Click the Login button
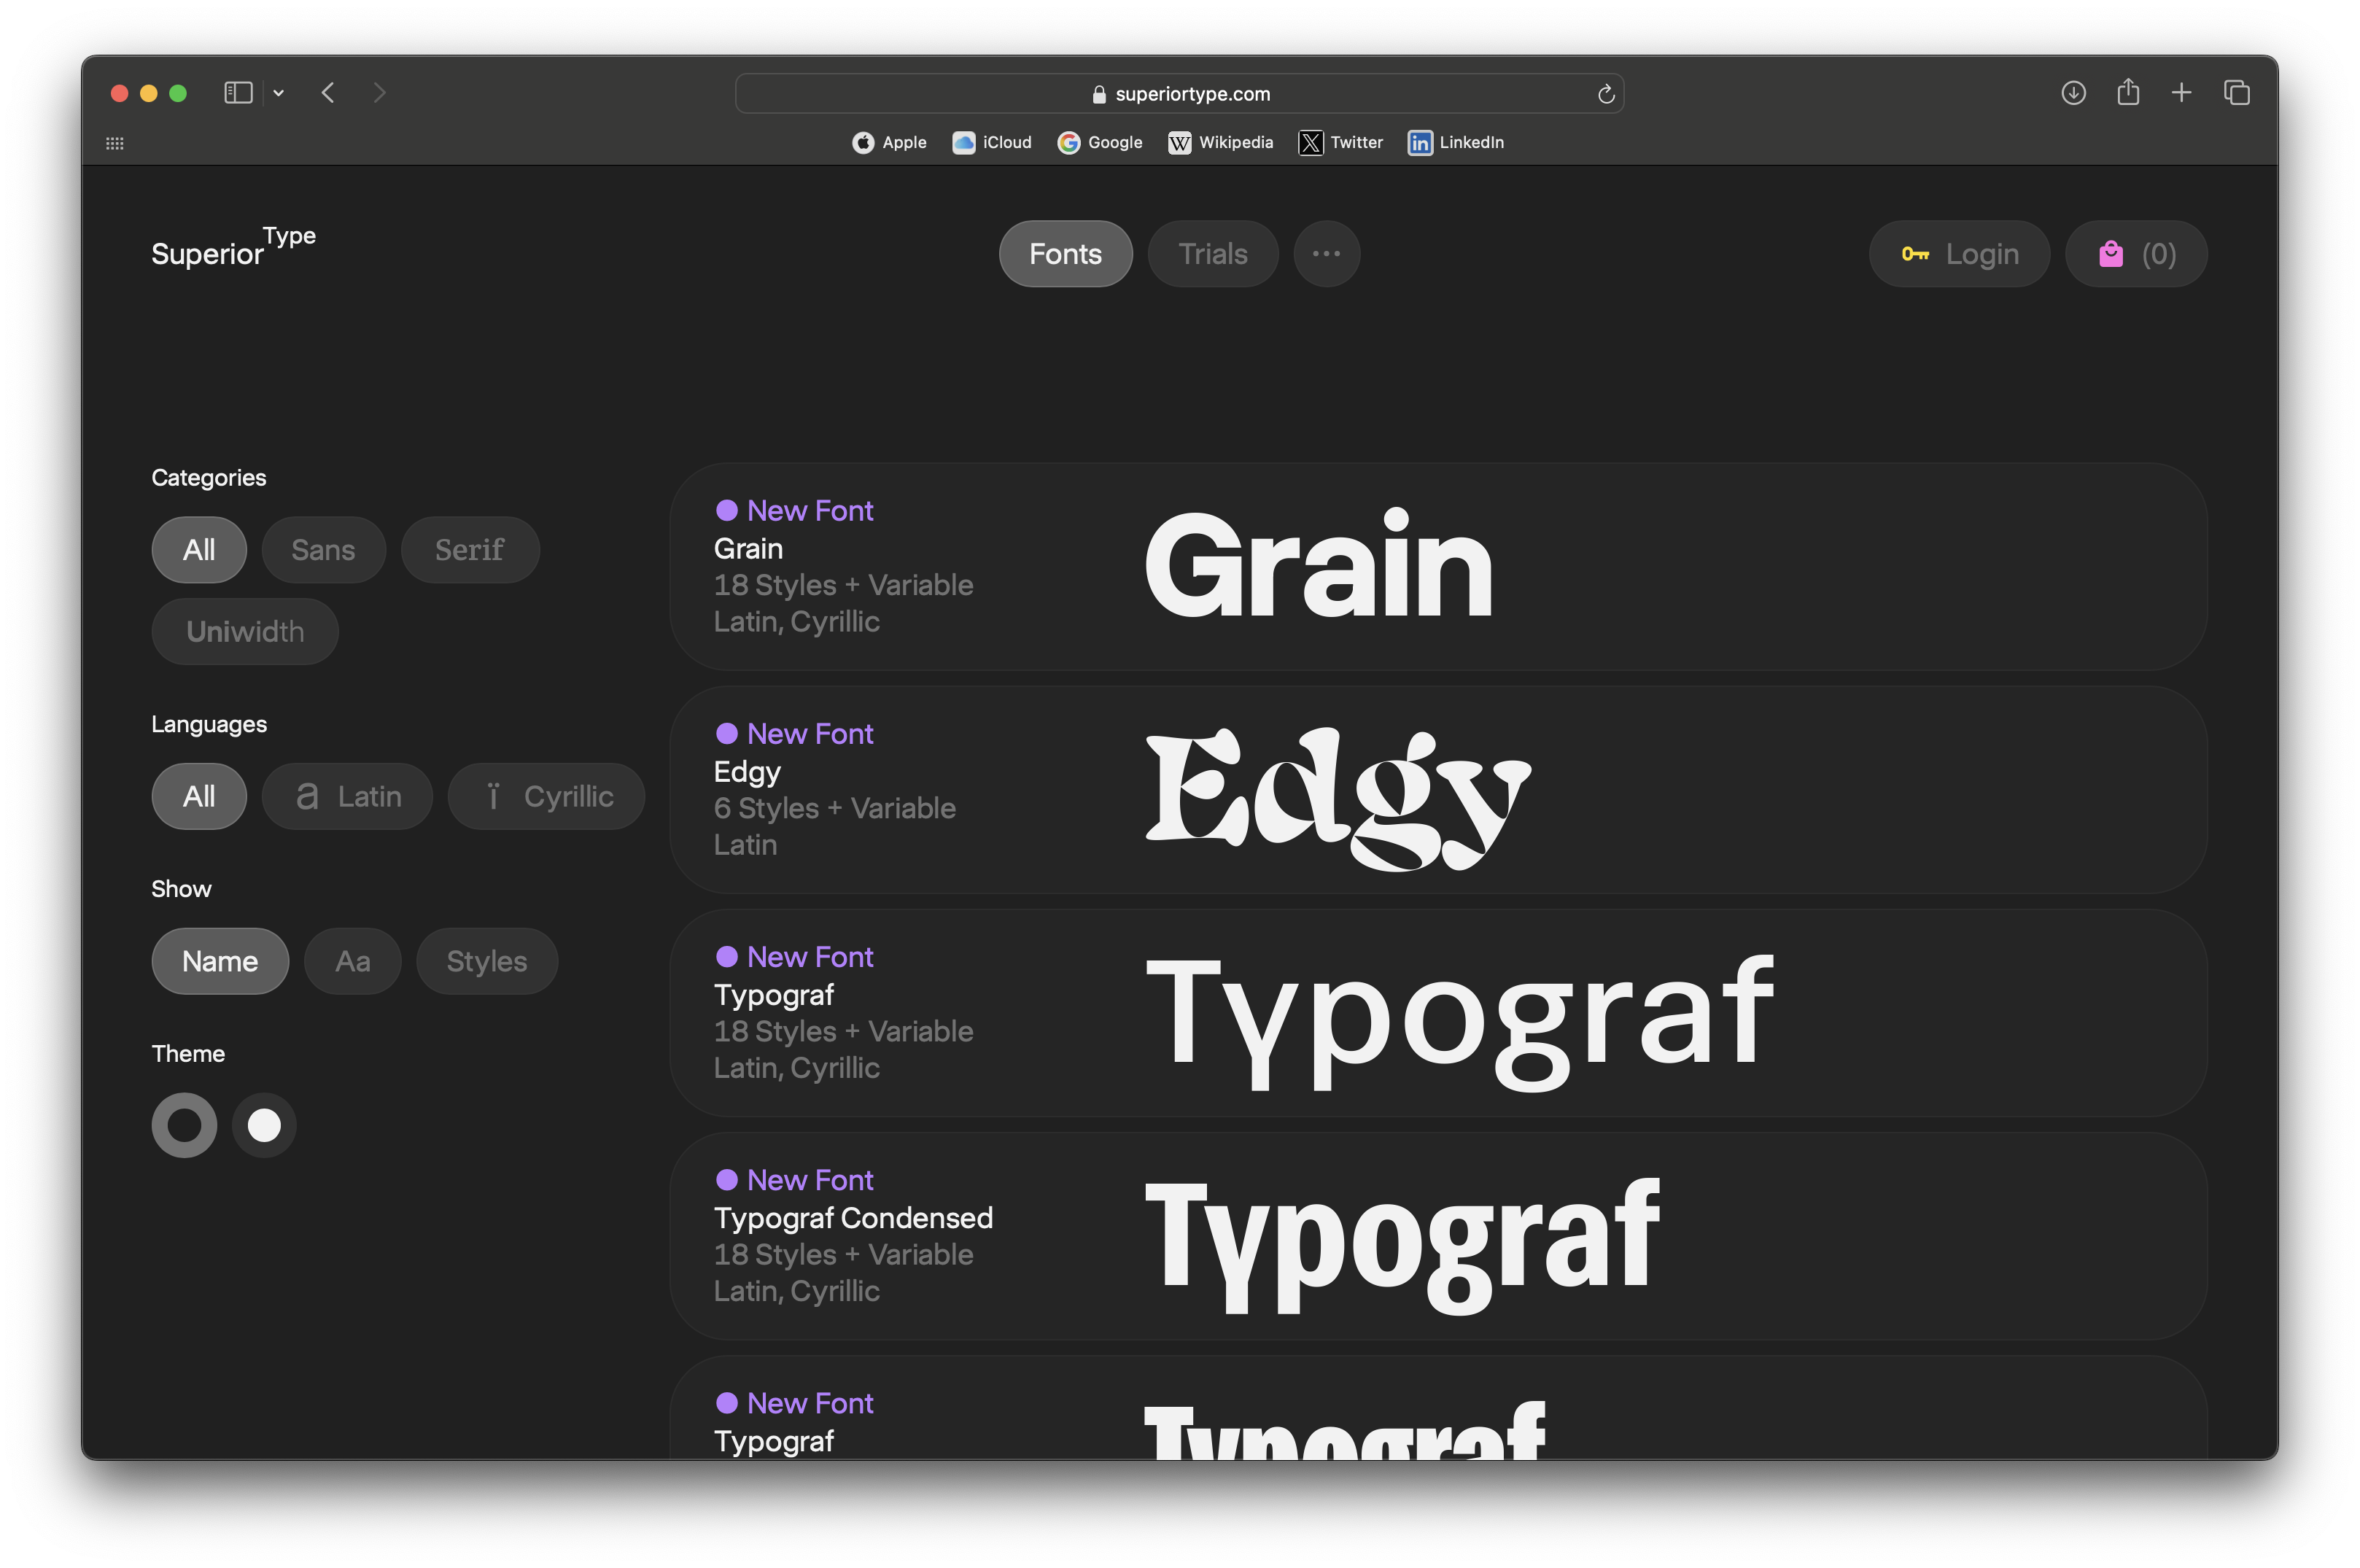This screenshot has height=1568, width=2360. [x=1959, y=254]
